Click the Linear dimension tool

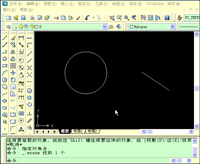click(x=21, y=38)
